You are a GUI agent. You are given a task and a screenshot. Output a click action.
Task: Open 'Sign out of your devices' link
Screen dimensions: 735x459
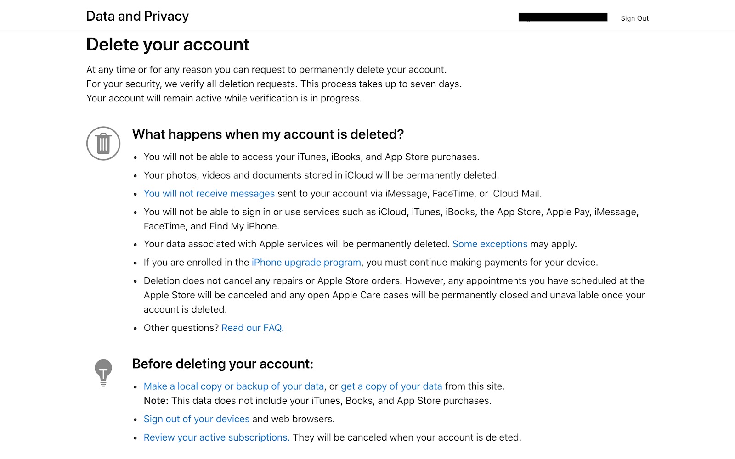[x=196, y=419]
